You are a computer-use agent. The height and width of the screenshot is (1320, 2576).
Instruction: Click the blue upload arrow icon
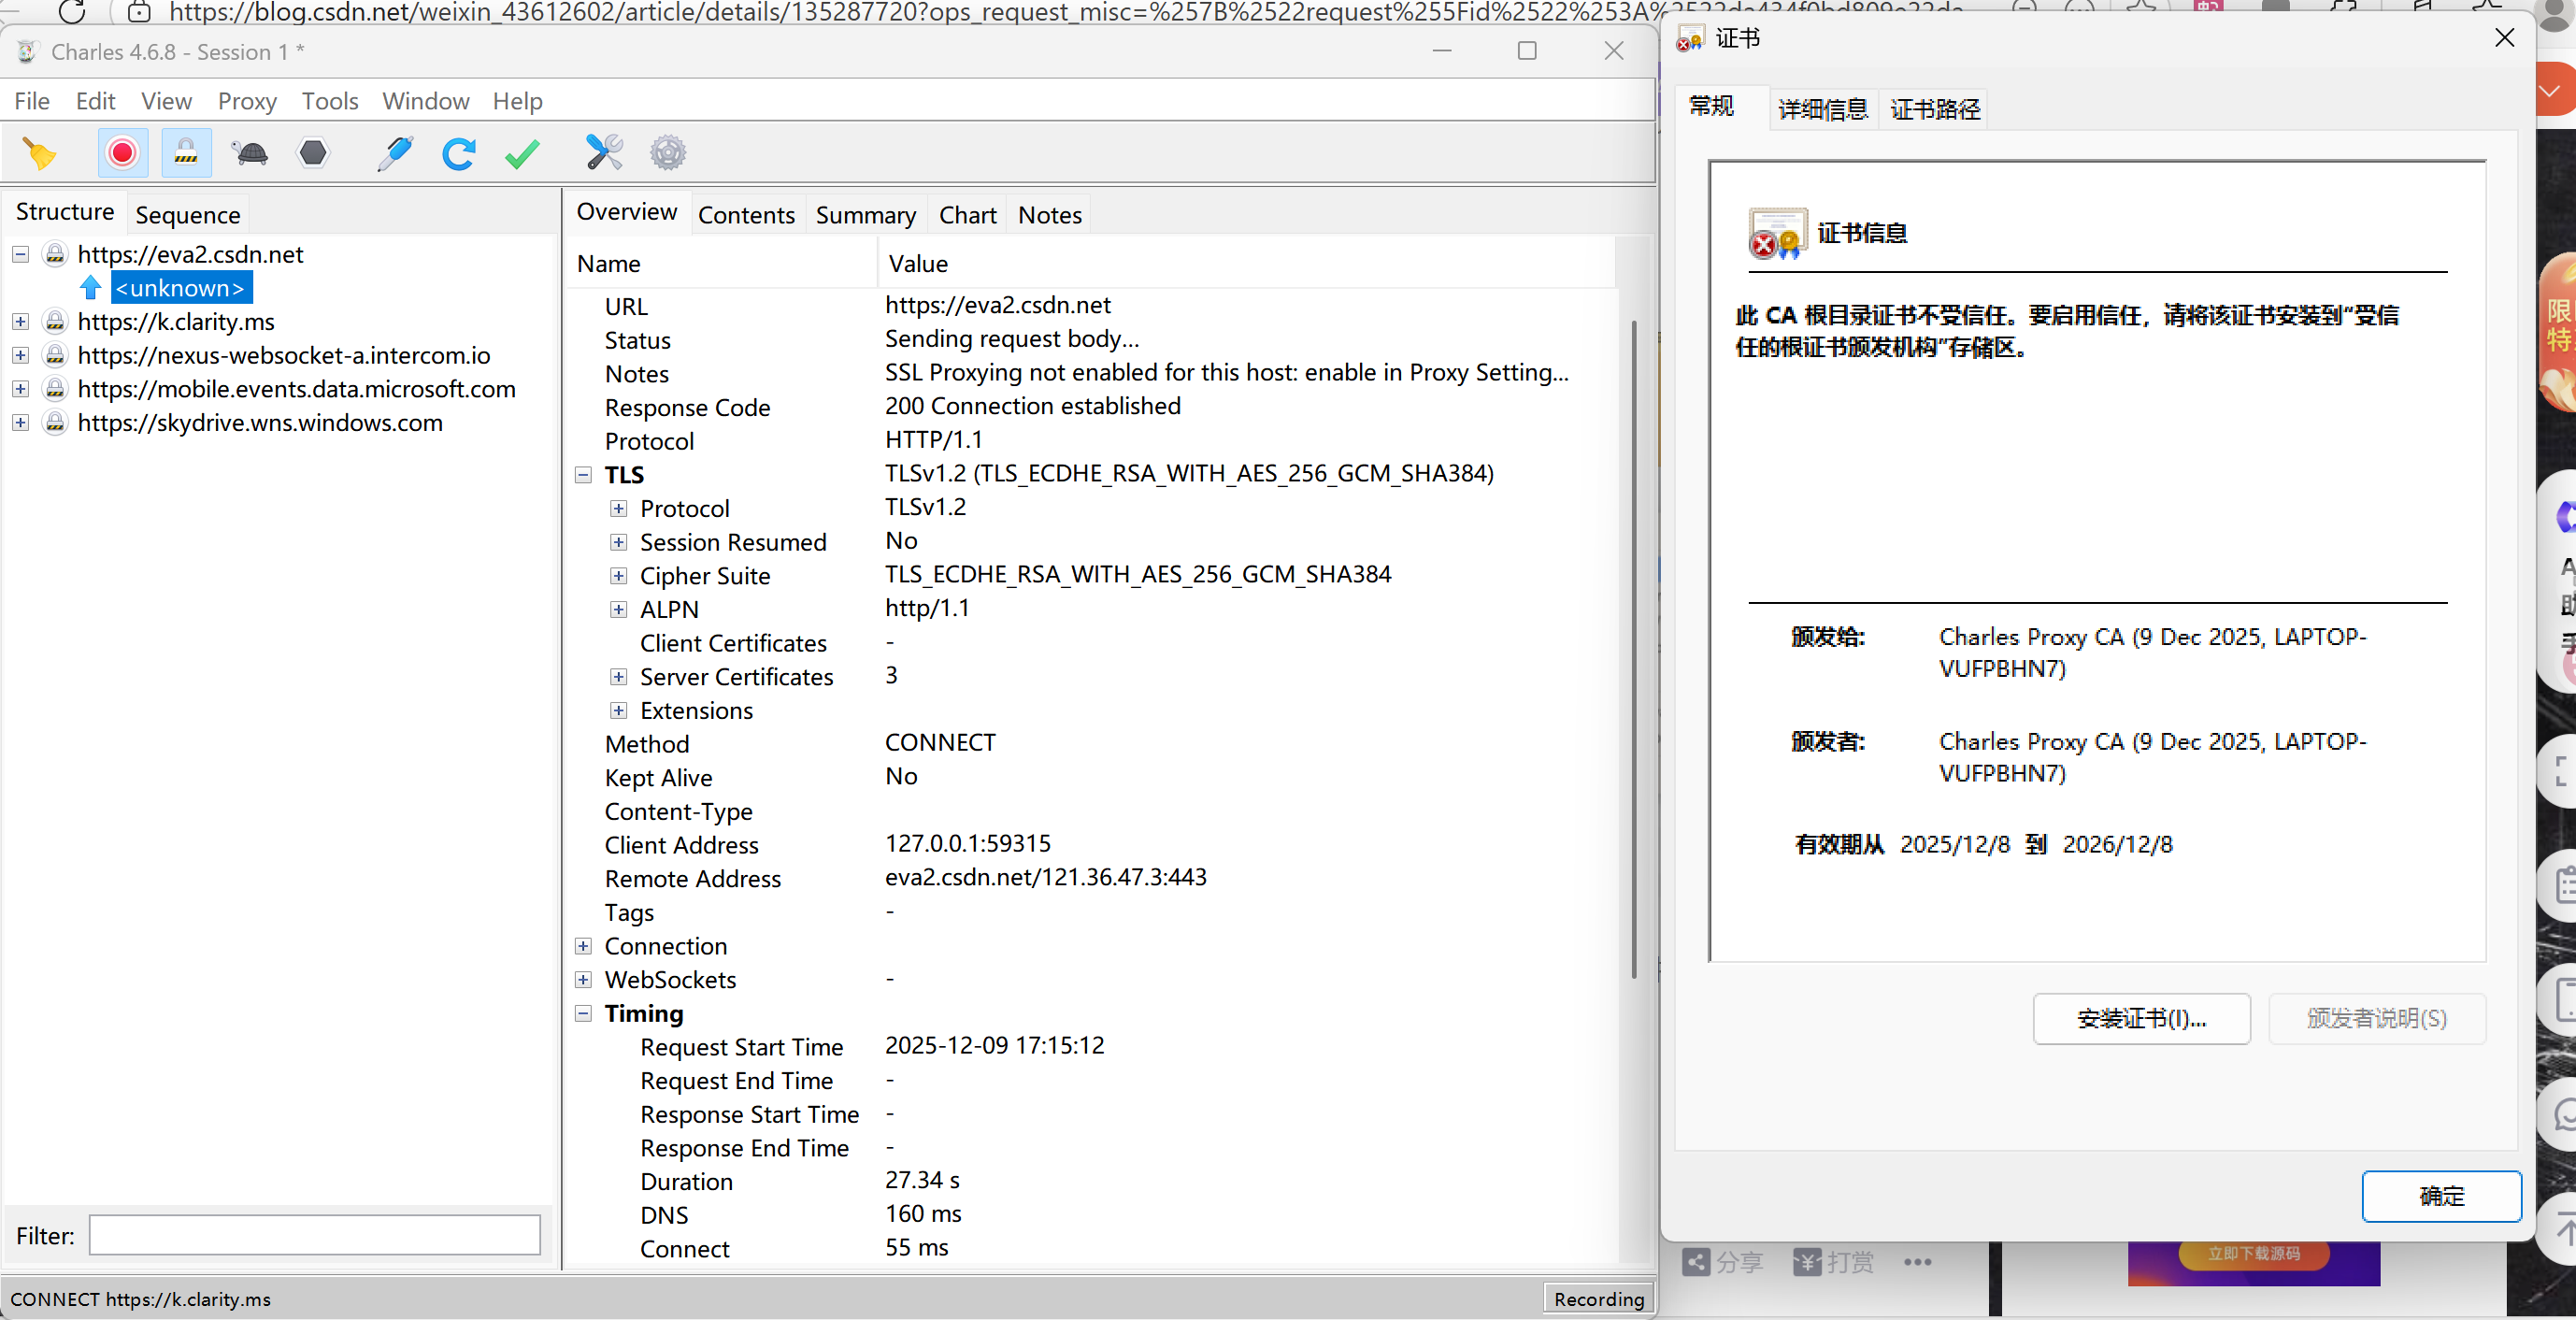click(90, 288)
